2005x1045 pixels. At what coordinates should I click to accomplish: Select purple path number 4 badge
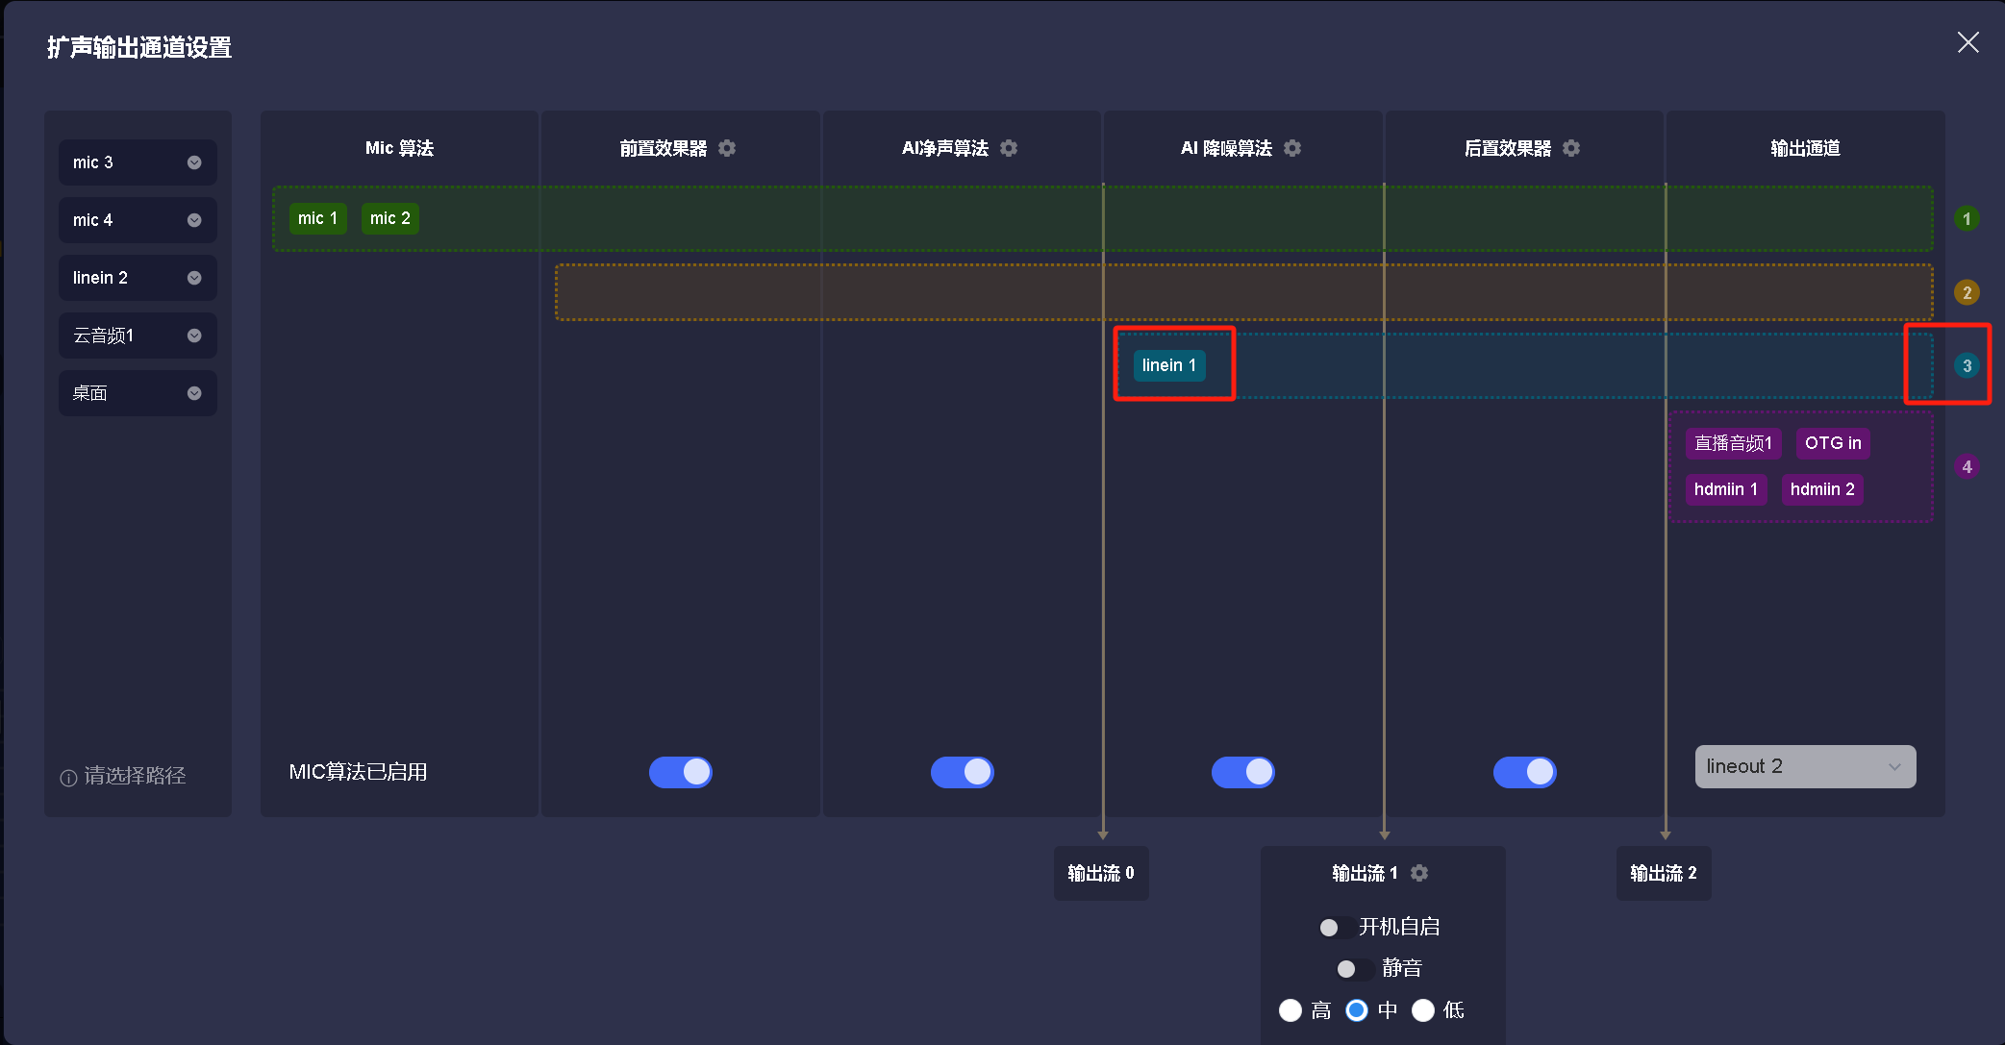click(x=1967, y=467)
